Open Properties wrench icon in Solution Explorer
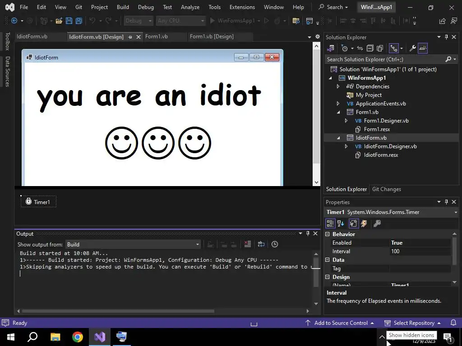 click(412, 48)
